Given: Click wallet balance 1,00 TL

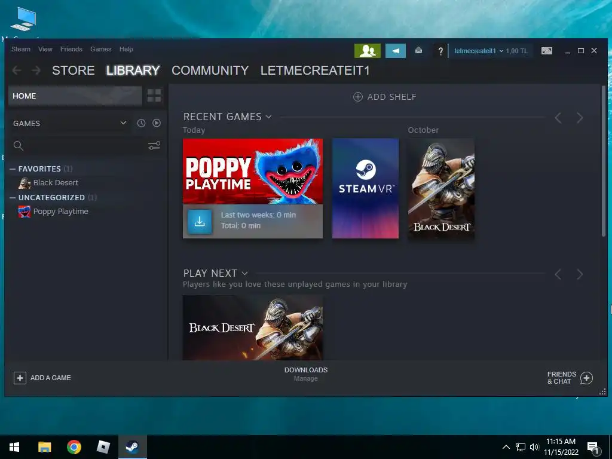Looking at the screenshot, I should click(516, 51).
